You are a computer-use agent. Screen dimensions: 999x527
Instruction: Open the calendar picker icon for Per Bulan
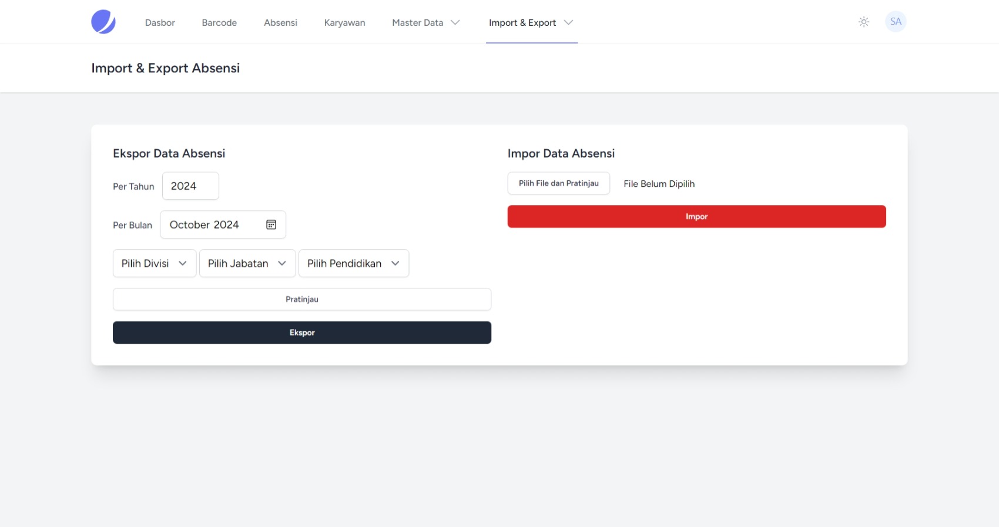[271, 225]
